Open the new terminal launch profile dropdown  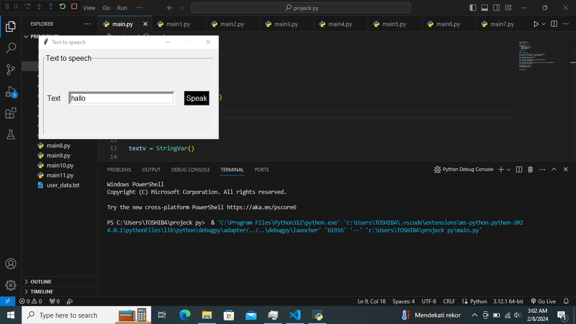[x=508, y=170]
